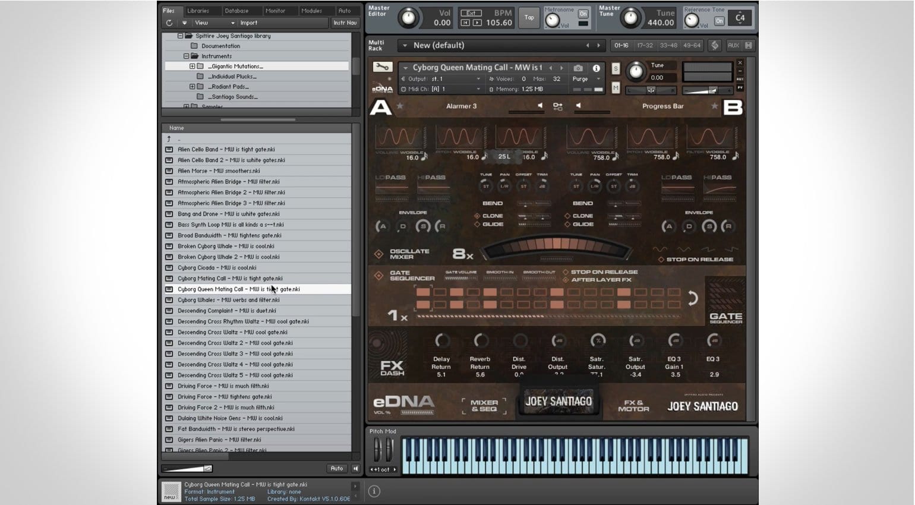
Task: Show instrument info with the i icon
Action: point(596,68)
